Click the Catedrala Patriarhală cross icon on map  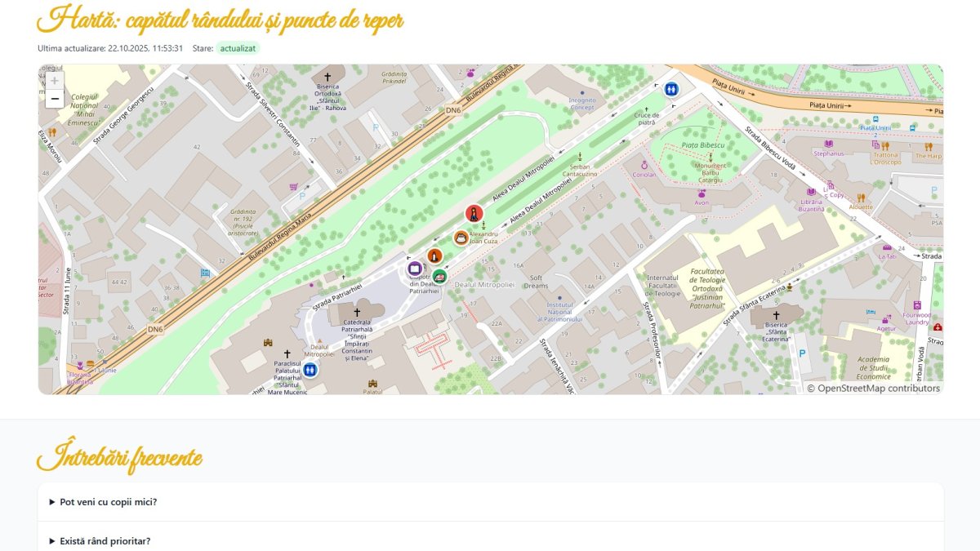357,313
